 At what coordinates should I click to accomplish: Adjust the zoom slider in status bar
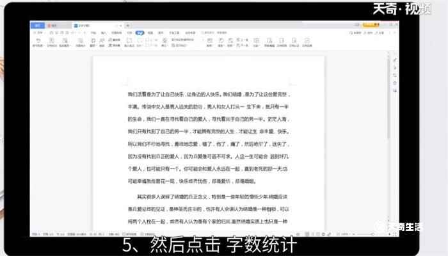(371, 234)
